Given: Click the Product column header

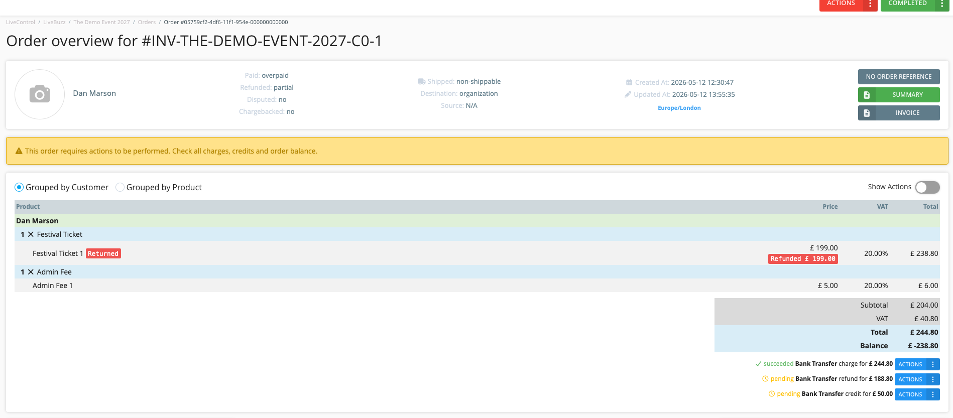Looking at the screenshot, I should tap(28, 207).
